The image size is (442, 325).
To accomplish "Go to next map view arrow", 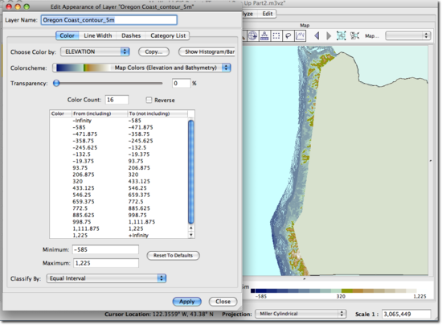I will (329, 36).
